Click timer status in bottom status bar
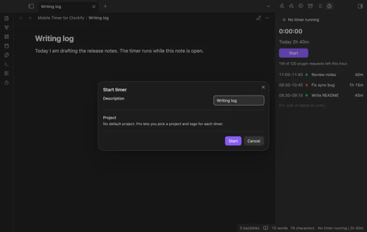The height and width of the screenshot is (232, 367). pos(340,228)
